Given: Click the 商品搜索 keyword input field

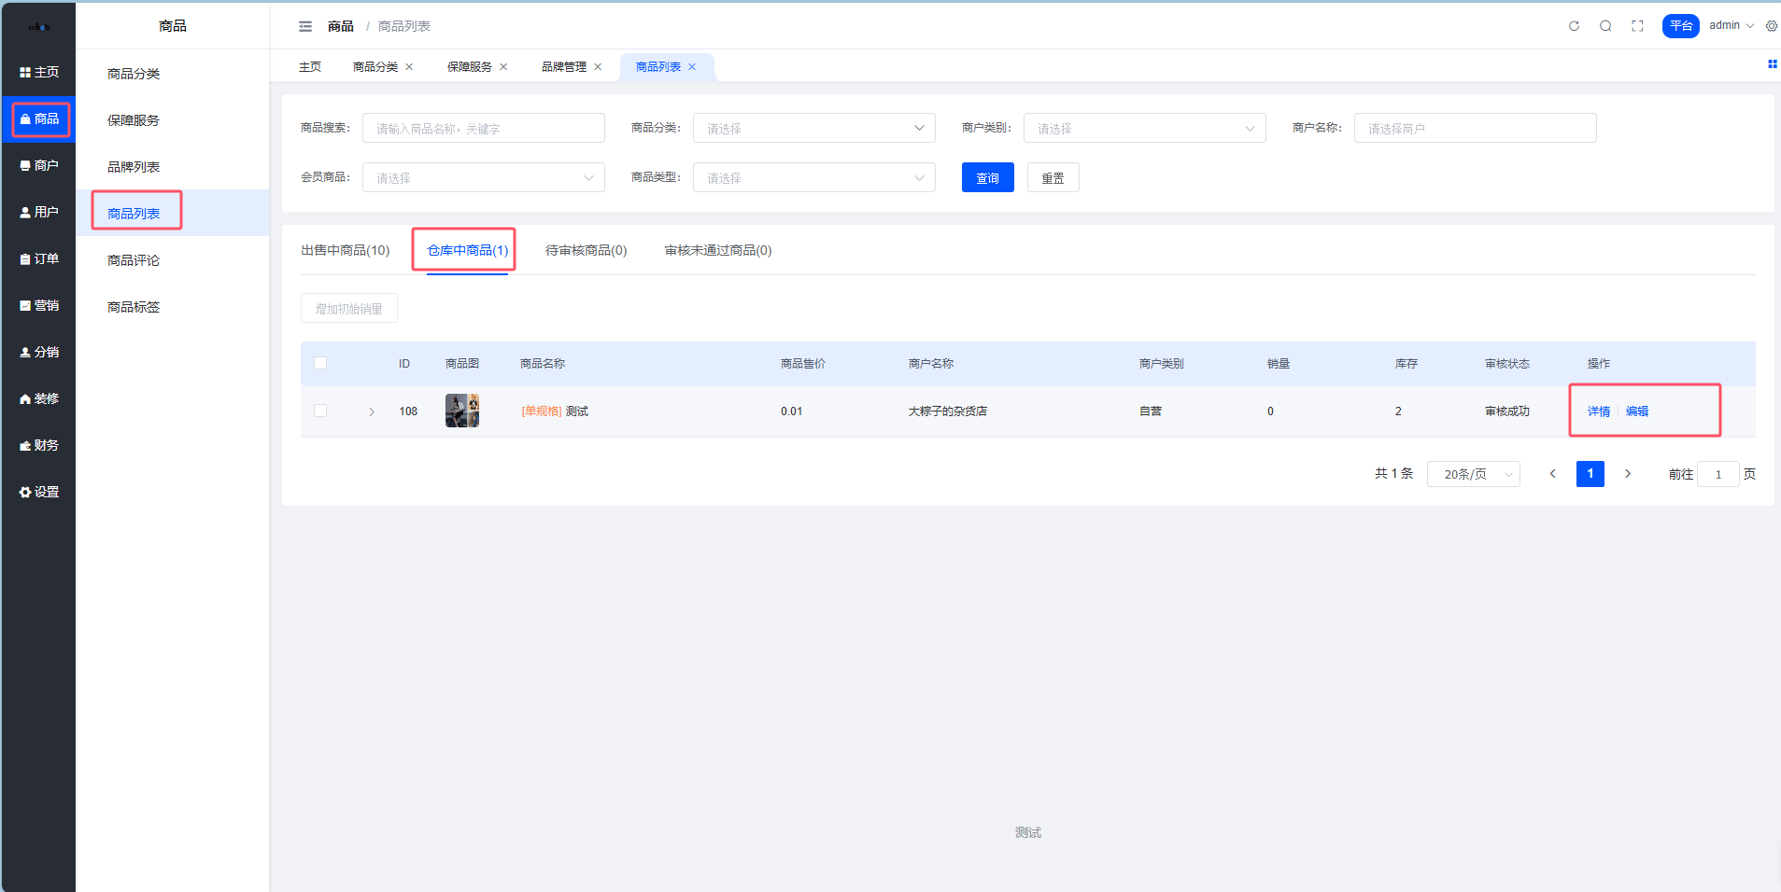Looking at the screenshot, I should point(483,129).
